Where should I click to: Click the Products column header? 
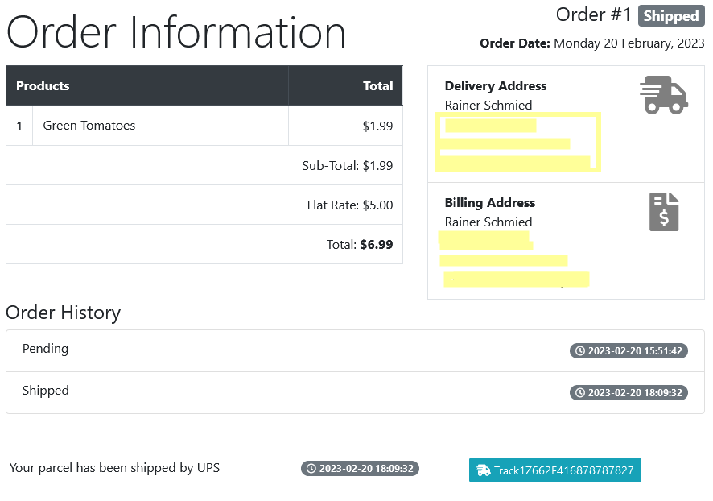coord(43,86)
